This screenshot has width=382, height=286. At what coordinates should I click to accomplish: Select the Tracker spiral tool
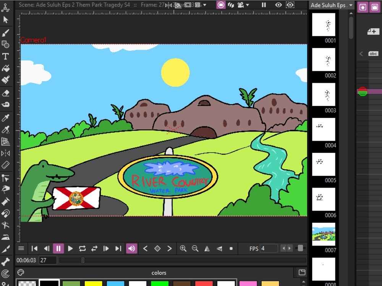(x=5, y=274)
